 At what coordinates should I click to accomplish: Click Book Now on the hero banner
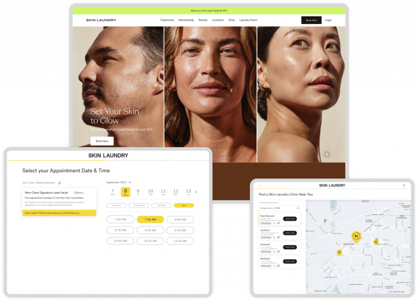point(102,141)
